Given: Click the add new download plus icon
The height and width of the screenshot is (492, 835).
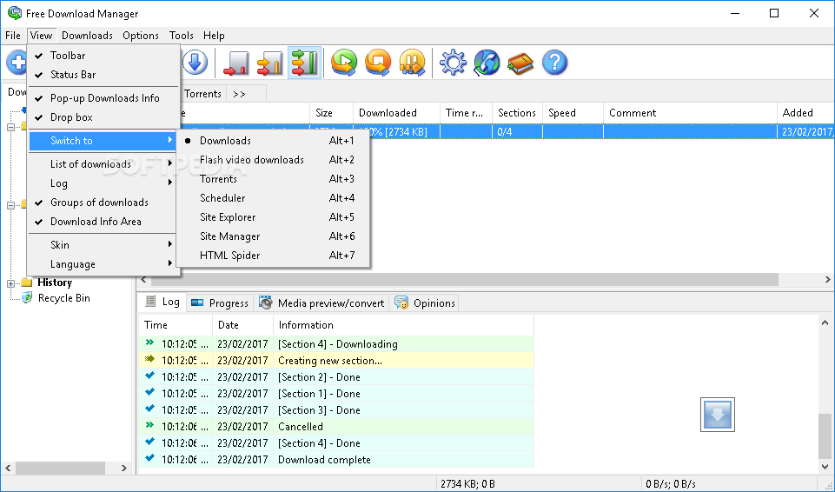Looking at the screenshot, I should [x=16, y=63].
